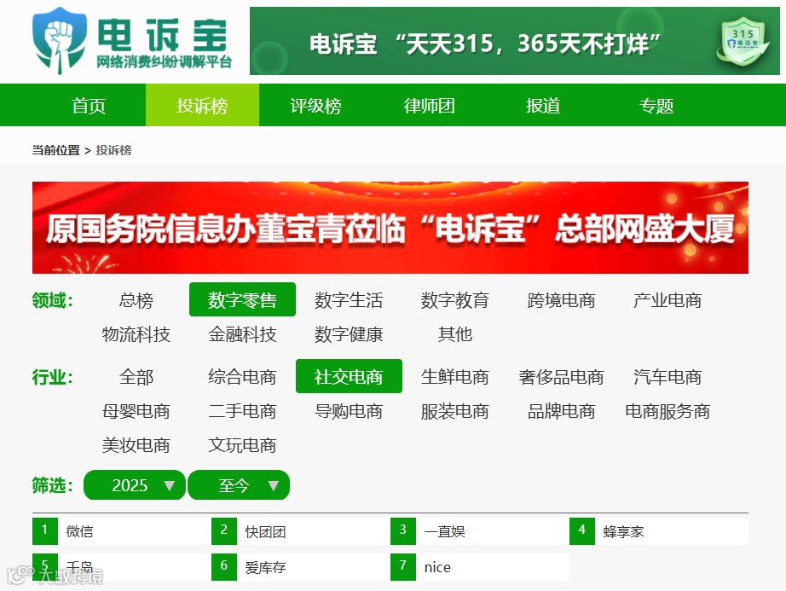Filter industry by 社交电商
Image resolution: width=786 pixels, height=591 pixels.
[349, 376]
